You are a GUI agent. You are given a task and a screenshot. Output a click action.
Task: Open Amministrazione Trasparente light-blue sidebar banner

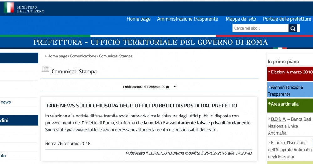click(290, 90)
